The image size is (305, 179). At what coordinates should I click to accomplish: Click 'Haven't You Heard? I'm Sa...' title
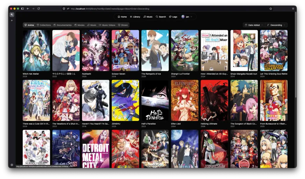95,124
